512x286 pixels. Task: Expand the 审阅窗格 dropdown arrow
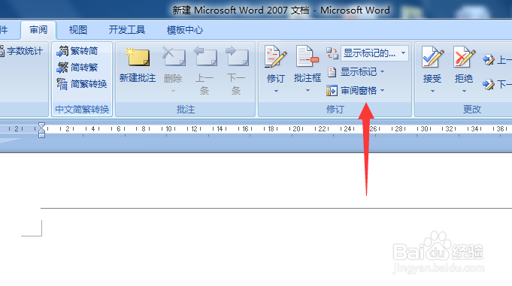point(383,91)
